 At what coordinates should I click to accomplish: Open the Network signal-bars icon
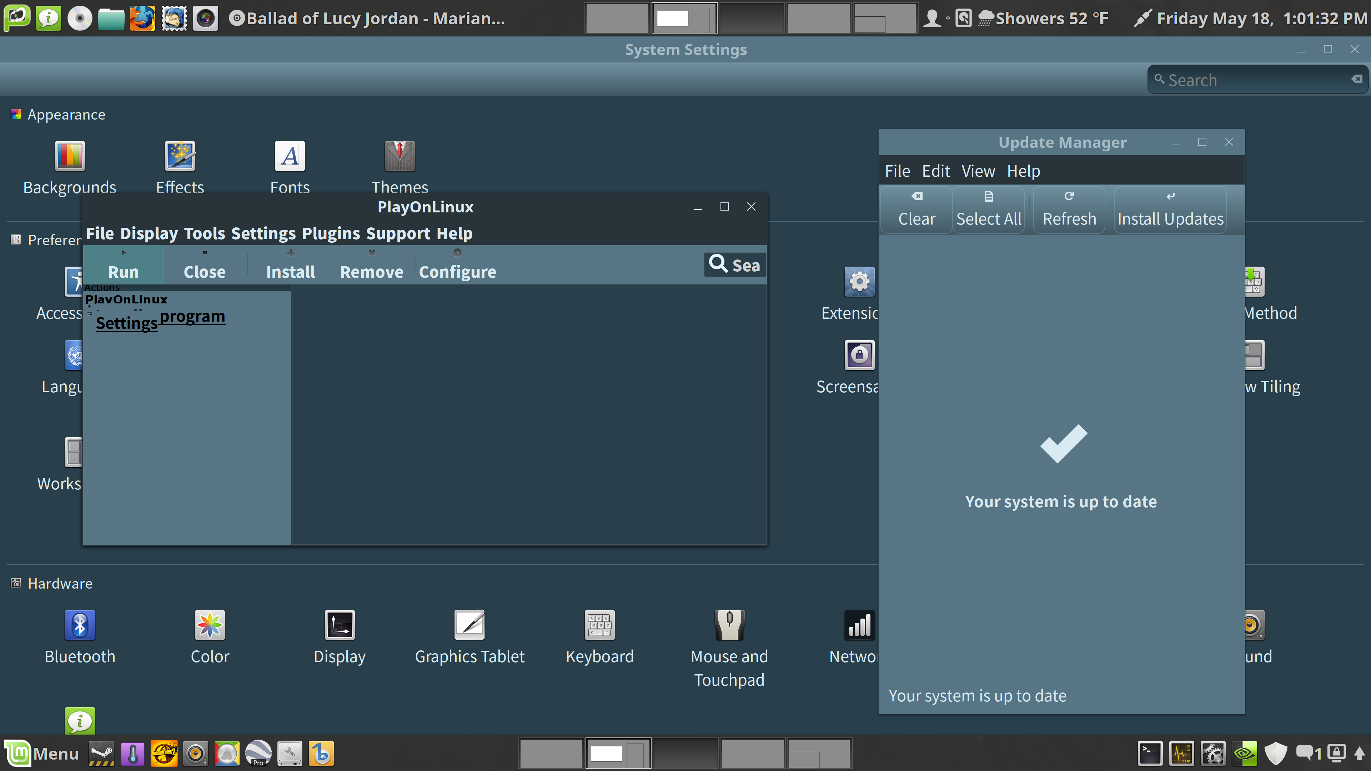859,625
